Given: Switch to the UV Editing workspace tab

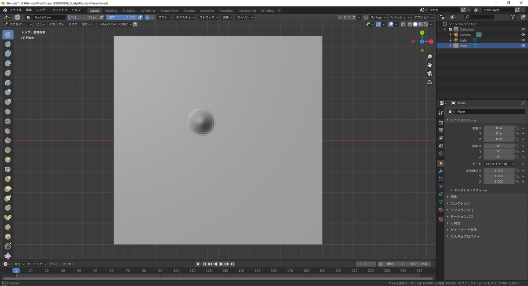Looking at the screenshot, I should point(148,10).
